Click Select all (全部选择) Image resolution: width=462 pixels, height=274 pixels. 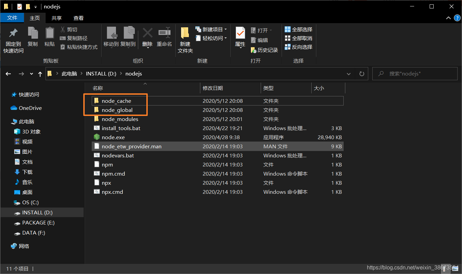pyautogui.click(x=299, y=30)
